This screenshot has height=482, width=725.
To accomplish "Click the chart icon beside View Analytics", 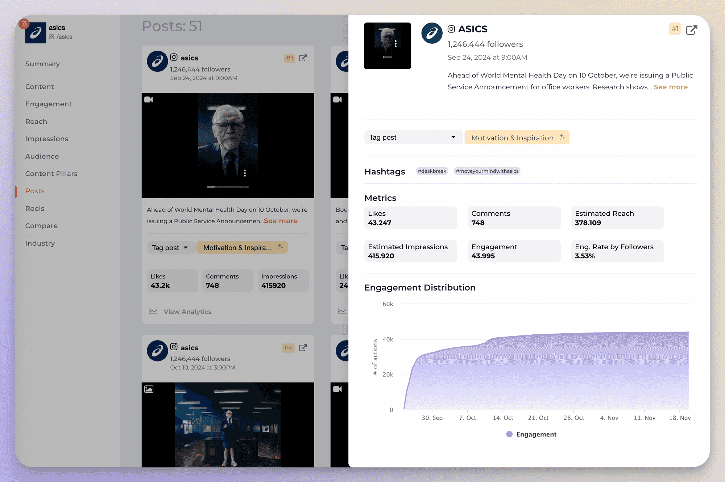I will pos(153,311).
